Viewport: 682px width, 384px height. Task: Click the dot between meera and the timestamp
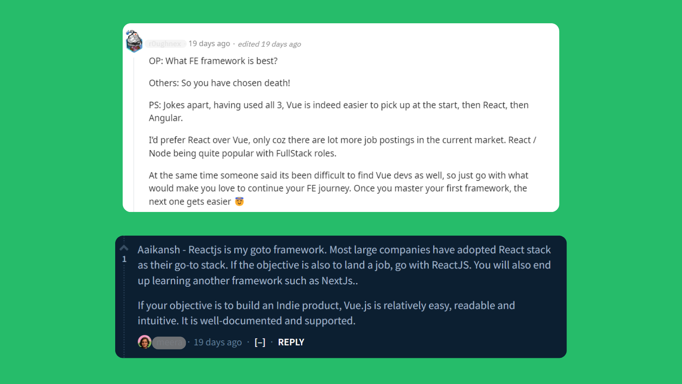tap(189, 342)
